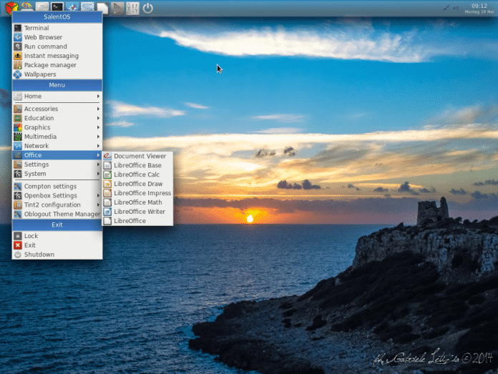Viewport: 498px width, 374px height.
Task: Launch LibreOffice Calc from the submenu
Action: [137, 174]
